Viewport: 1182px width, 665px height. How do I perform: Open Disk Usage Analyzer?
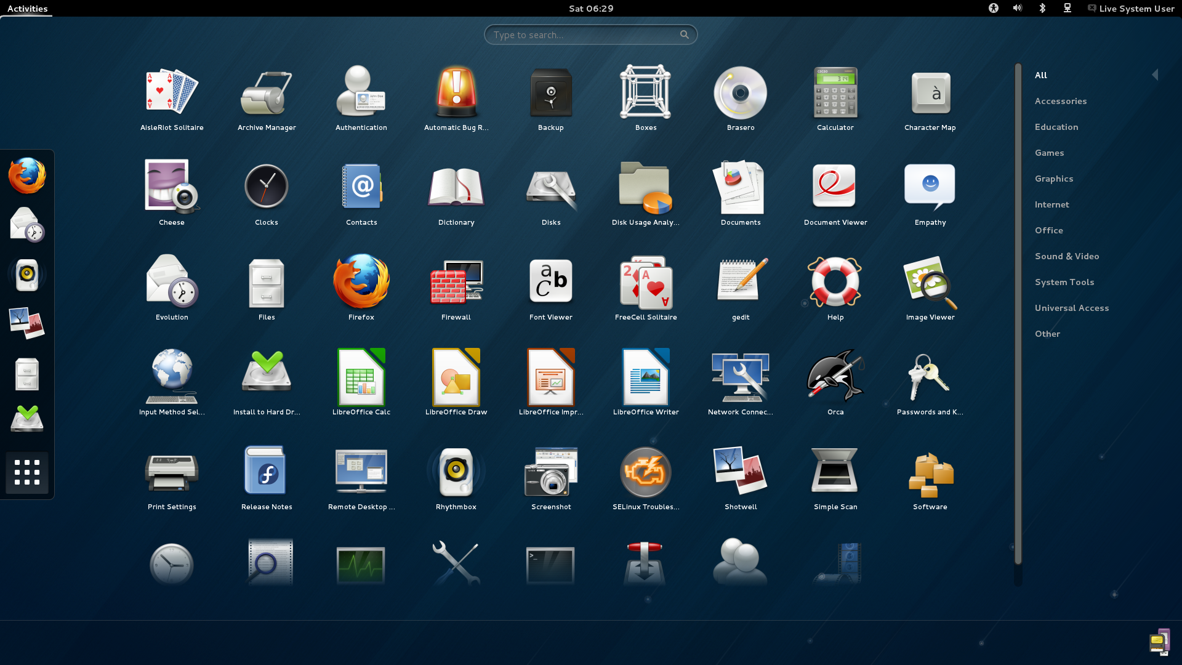click(x=645, y=188)
